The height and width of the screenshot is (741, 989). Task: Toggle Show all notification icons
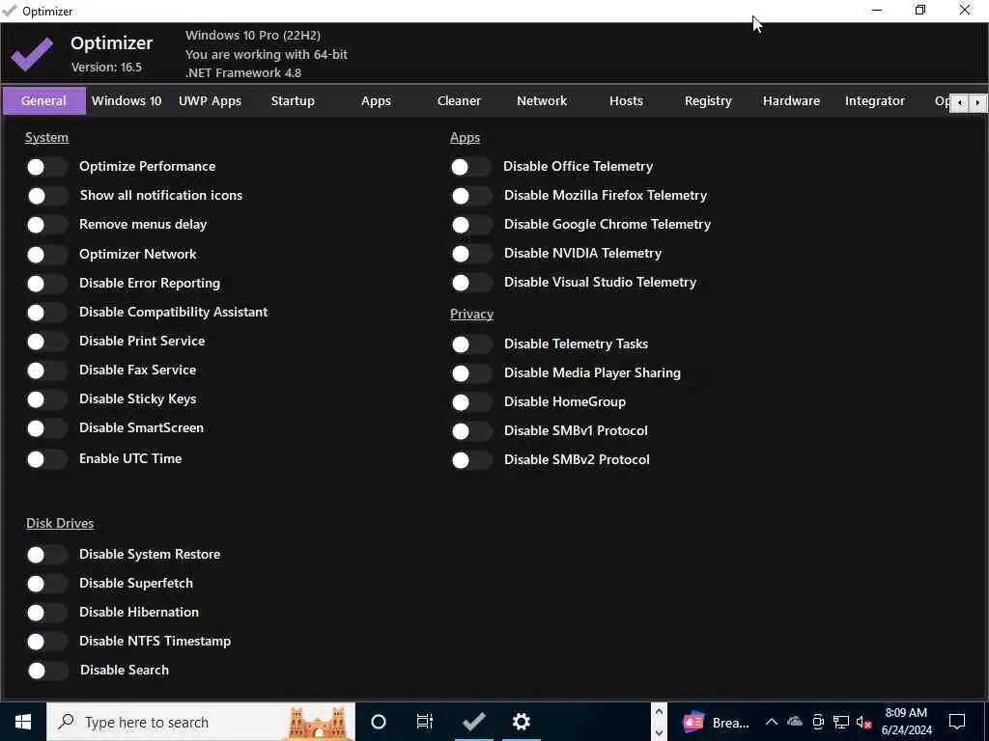[46, 196]
